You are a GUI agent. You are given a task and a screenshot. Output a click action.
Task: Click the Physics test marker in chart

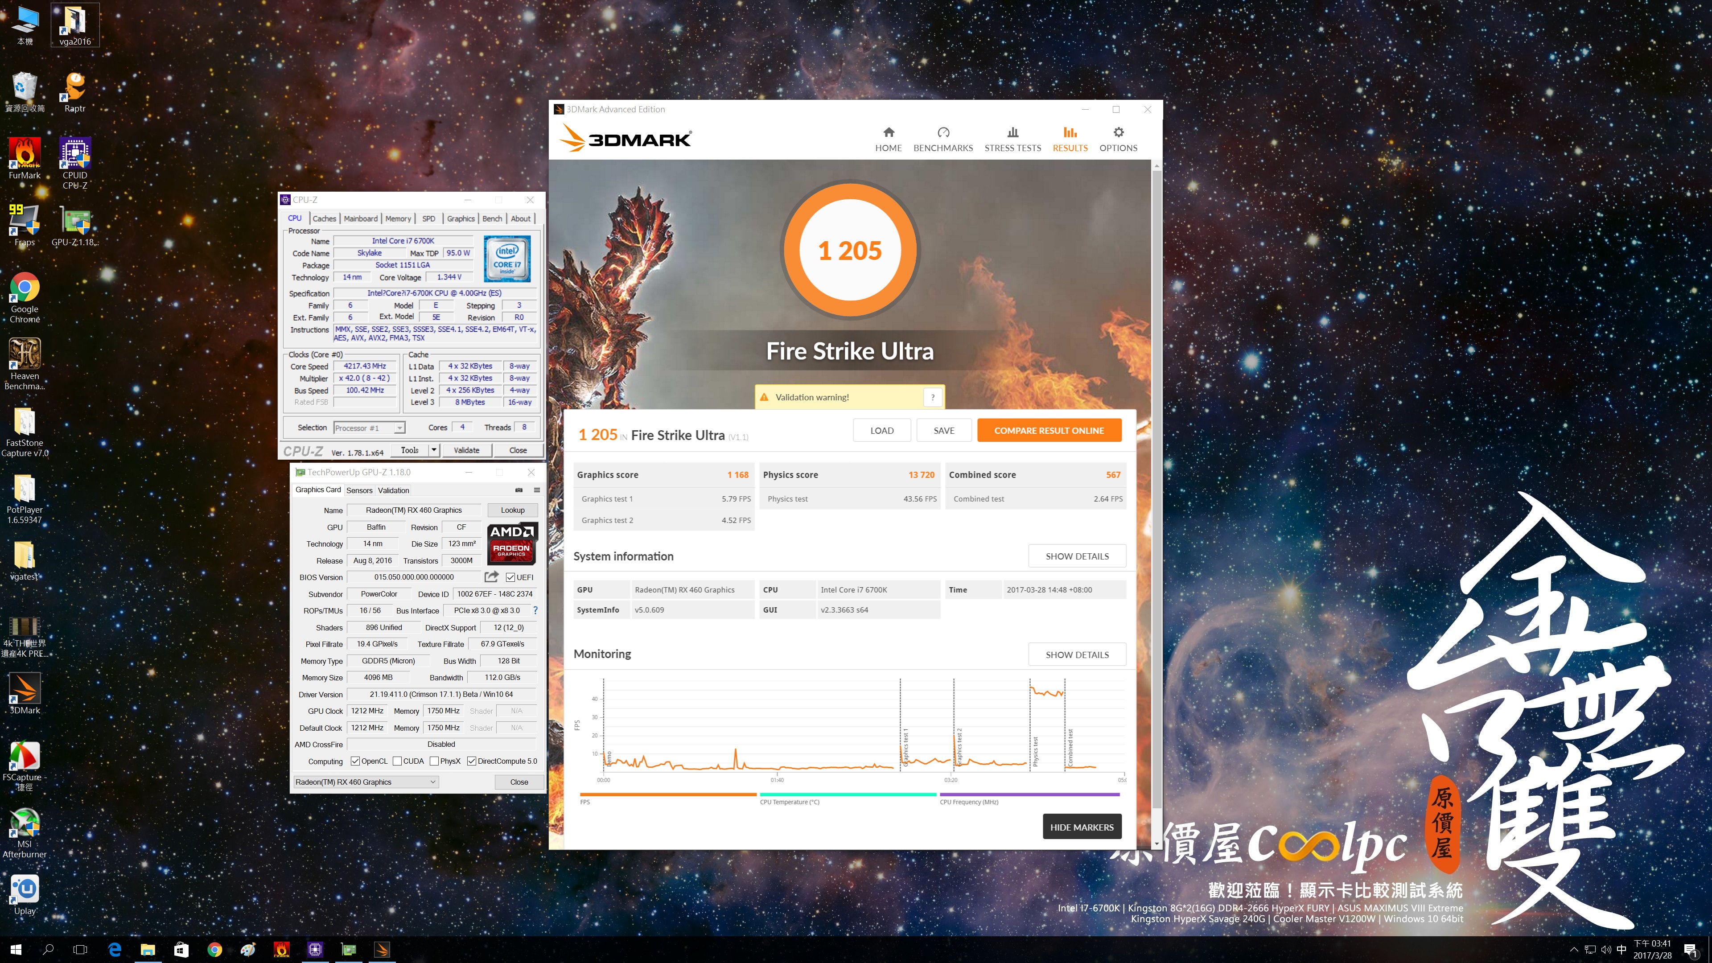coord(1035,751)
